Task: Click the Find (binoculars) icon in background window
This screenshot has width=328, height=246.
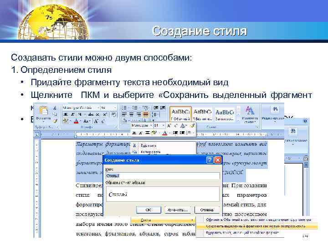Action: tap(293, 131)
